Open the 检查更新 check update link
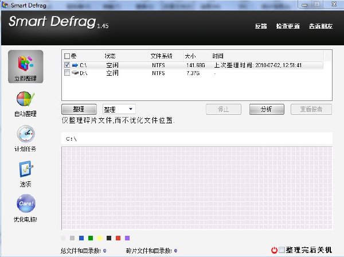This screenshot has height=257, width=344. pyautogui.click(x=288, y=26)
